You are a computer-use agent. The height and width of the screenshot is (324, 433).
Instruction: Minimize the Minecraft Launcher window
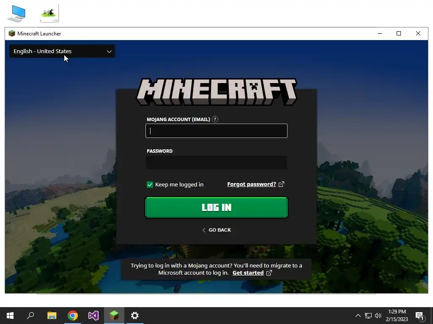point(380,34)
